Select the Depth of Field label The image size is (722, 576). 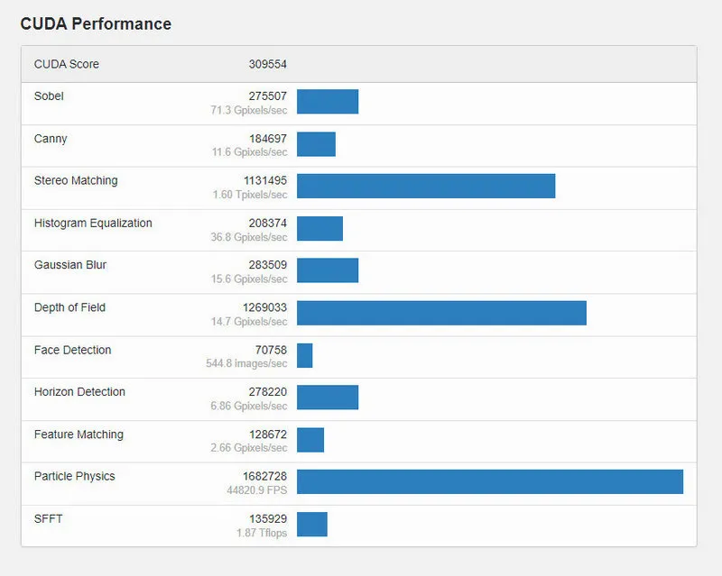tap(69, 307)
